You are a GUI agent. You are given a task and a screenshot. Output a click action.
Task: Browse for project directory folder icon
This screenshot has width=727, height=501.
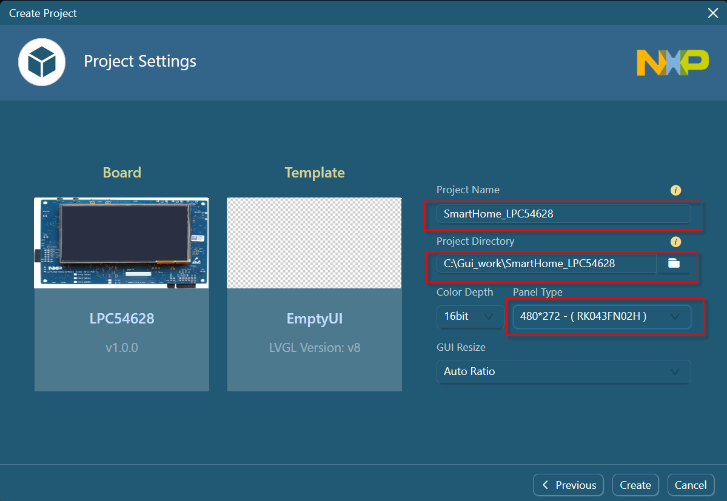tap(674, 264)
